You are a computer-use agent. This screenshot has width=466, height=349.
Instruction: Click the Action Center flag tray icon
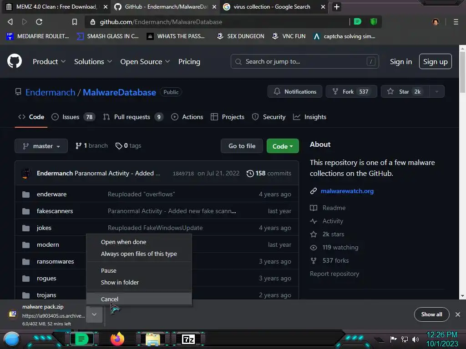pyautogui.click(x=393, y=339)
